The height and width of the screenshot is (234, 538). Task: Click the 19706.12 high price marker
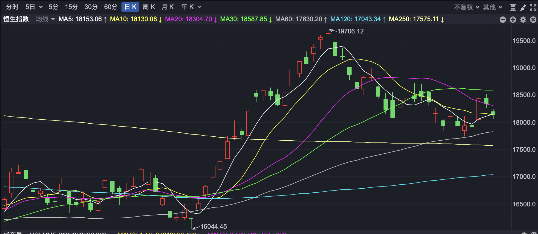[x=350, y=31]
